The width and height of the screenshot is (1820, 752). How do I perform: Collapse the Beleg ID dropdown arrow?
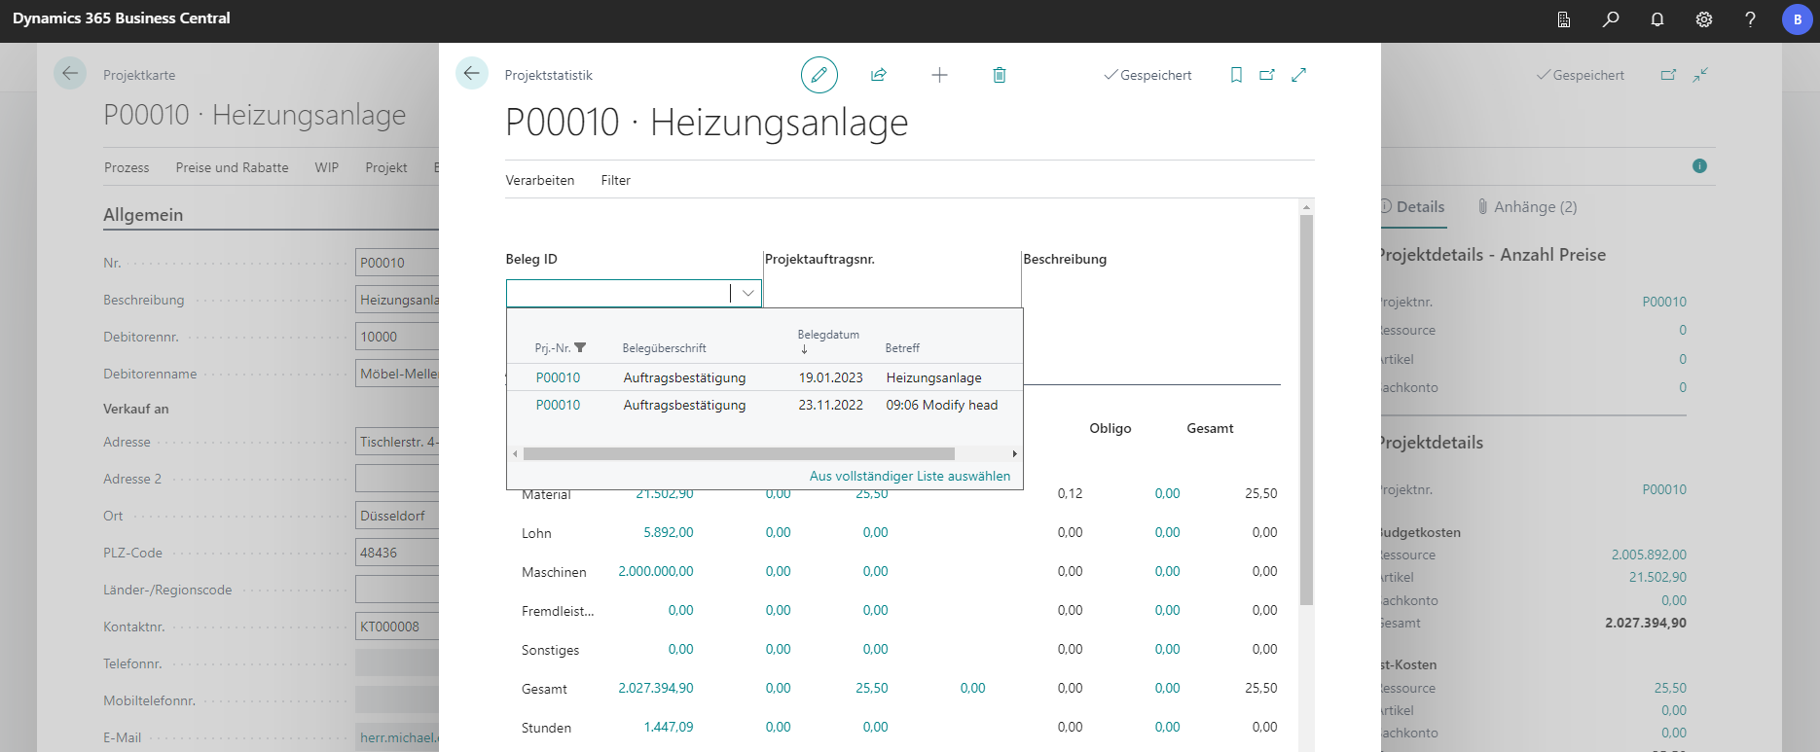coord(747,293)
